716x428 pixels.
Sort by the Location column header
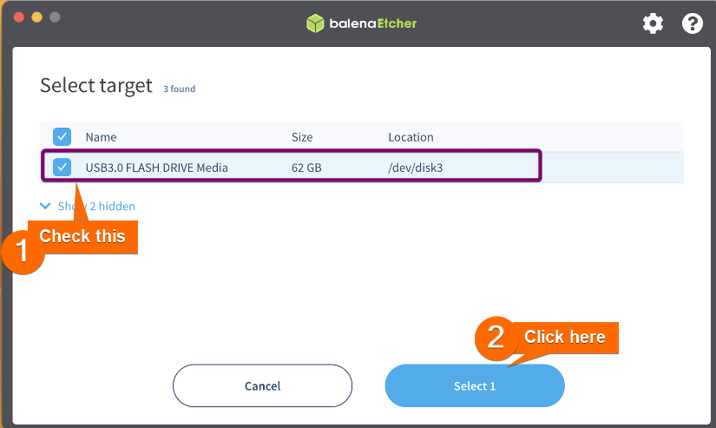(x=411, y=137)
